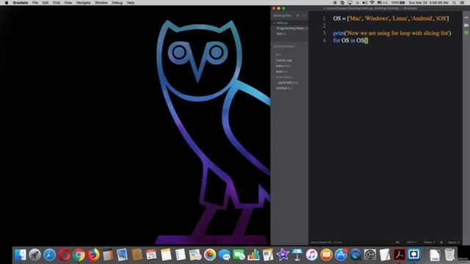
Task: Click the green extension icon in the right toolbar
Action: point(466,32)
